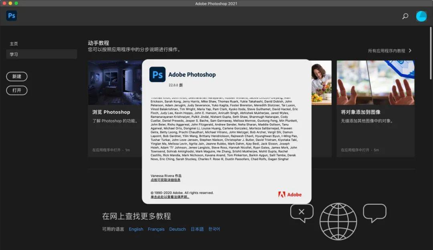Open 浏览 Photoshop tutorial thumbnail

pyautogui.click(x=115, y=83)
